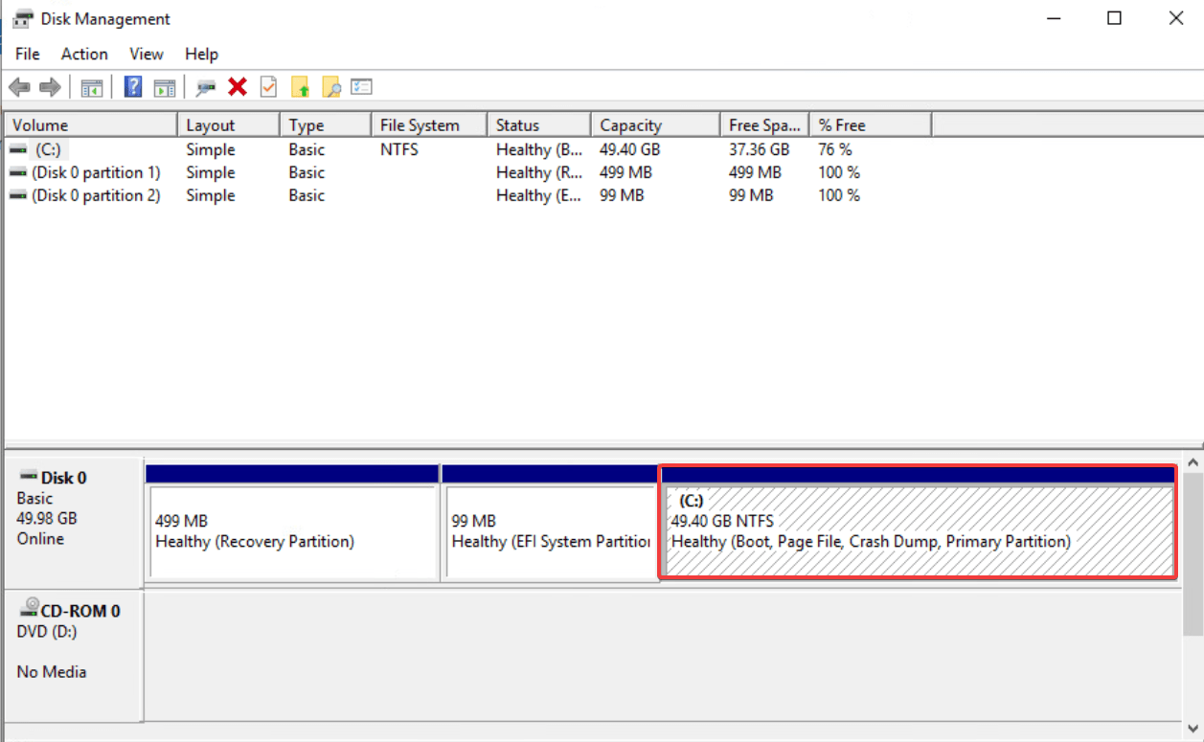Open the File menu

tap(27, 54)
